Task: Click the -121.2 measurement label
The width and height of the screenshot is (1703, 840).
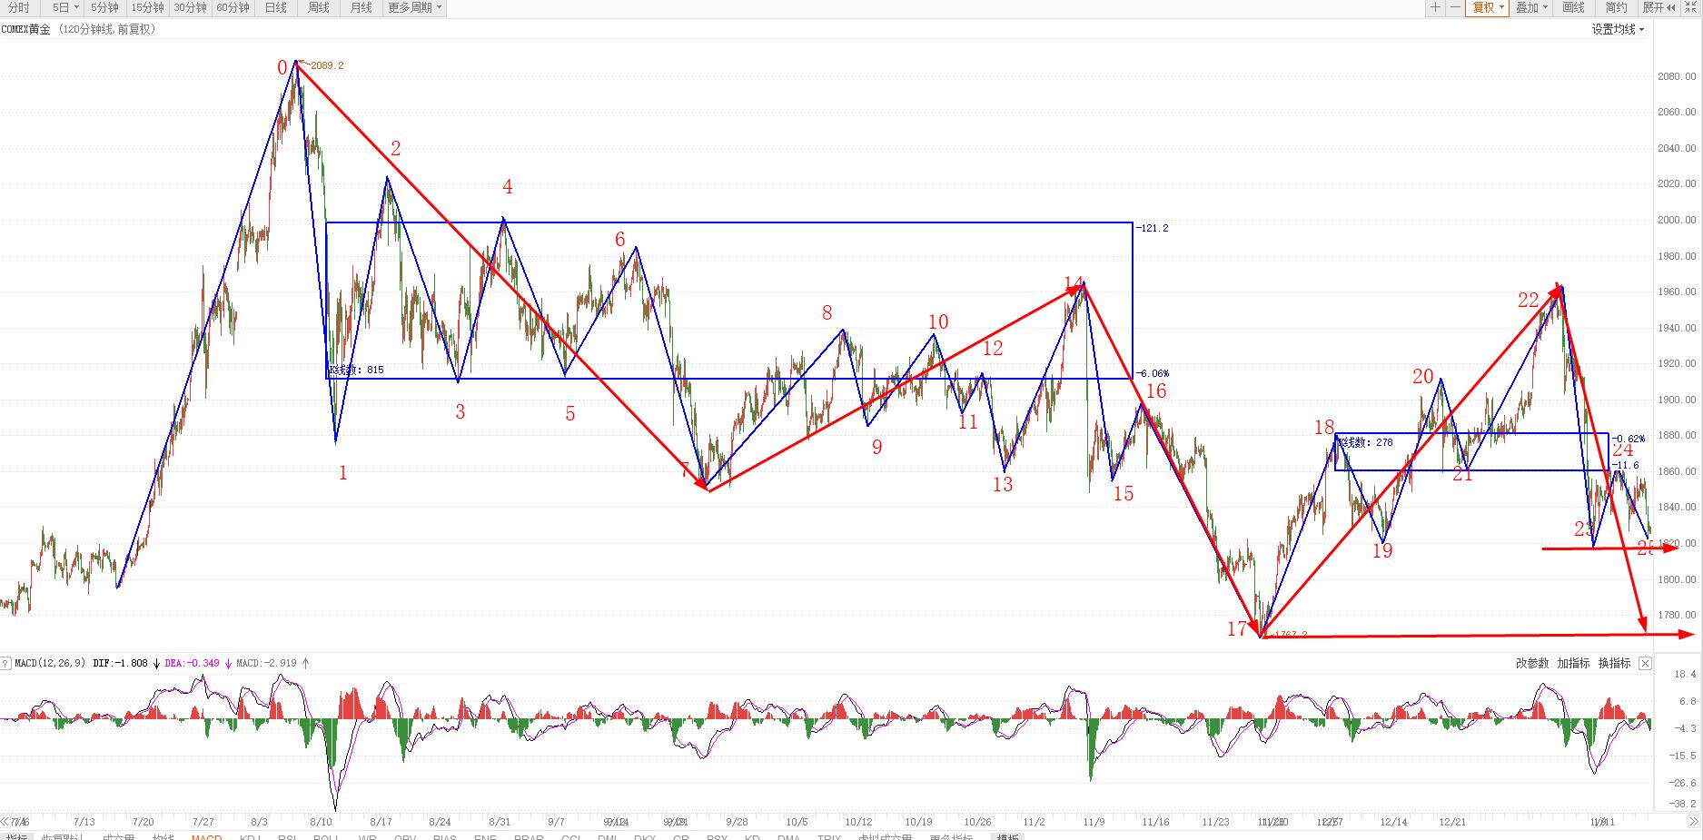Action: (x=1153, y=228)
